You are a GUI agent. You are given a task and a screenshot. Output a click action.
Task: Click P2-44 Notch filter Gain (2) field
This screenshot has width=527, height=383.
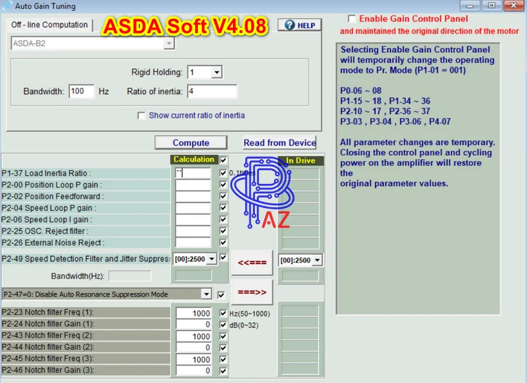pos(194,348)
